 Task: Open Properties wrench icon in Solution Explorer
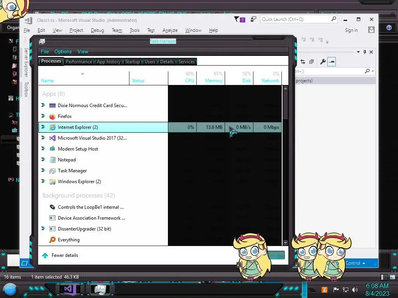coord(323,62)
